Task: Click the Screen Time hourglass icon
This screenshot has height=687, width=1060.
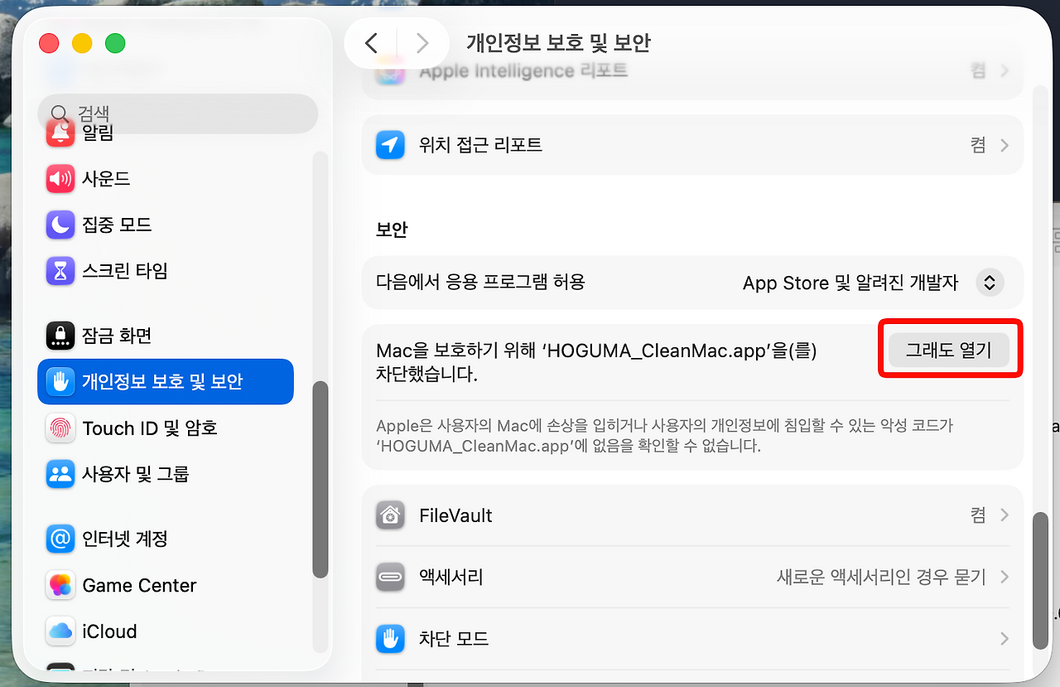Action: (x=60, y=270)
